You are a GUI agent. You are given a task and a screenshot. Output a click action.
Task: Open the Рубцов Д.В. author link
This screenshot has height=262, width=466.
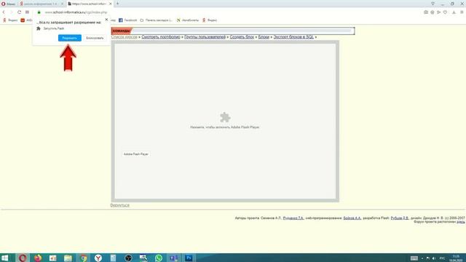(400, 218)
